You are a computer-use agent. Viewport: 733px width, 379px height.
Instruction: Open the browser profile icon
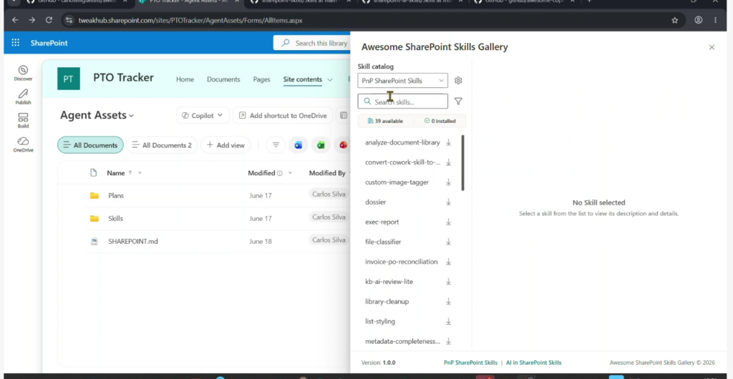(x=699, y=20)
